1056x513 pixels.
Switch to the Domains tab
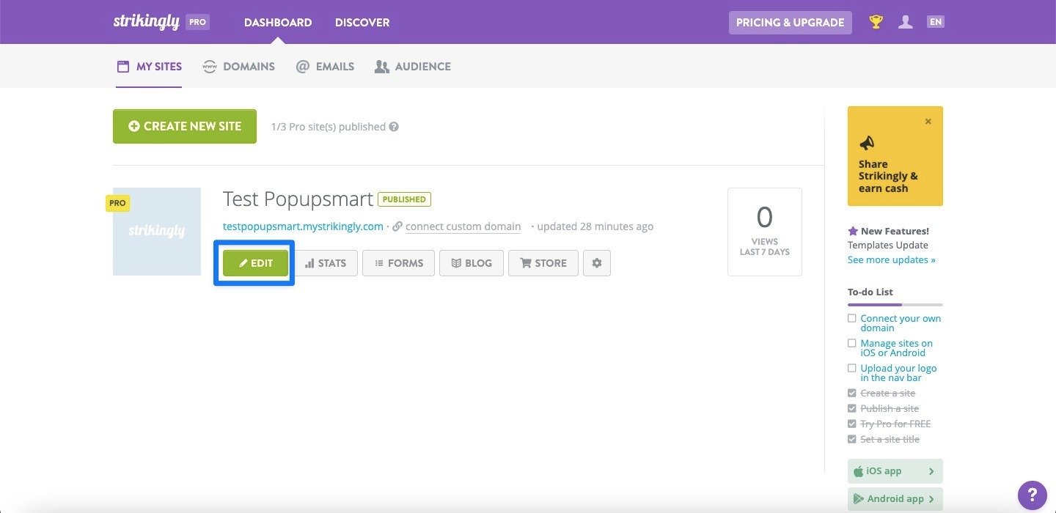click(238, 67)
